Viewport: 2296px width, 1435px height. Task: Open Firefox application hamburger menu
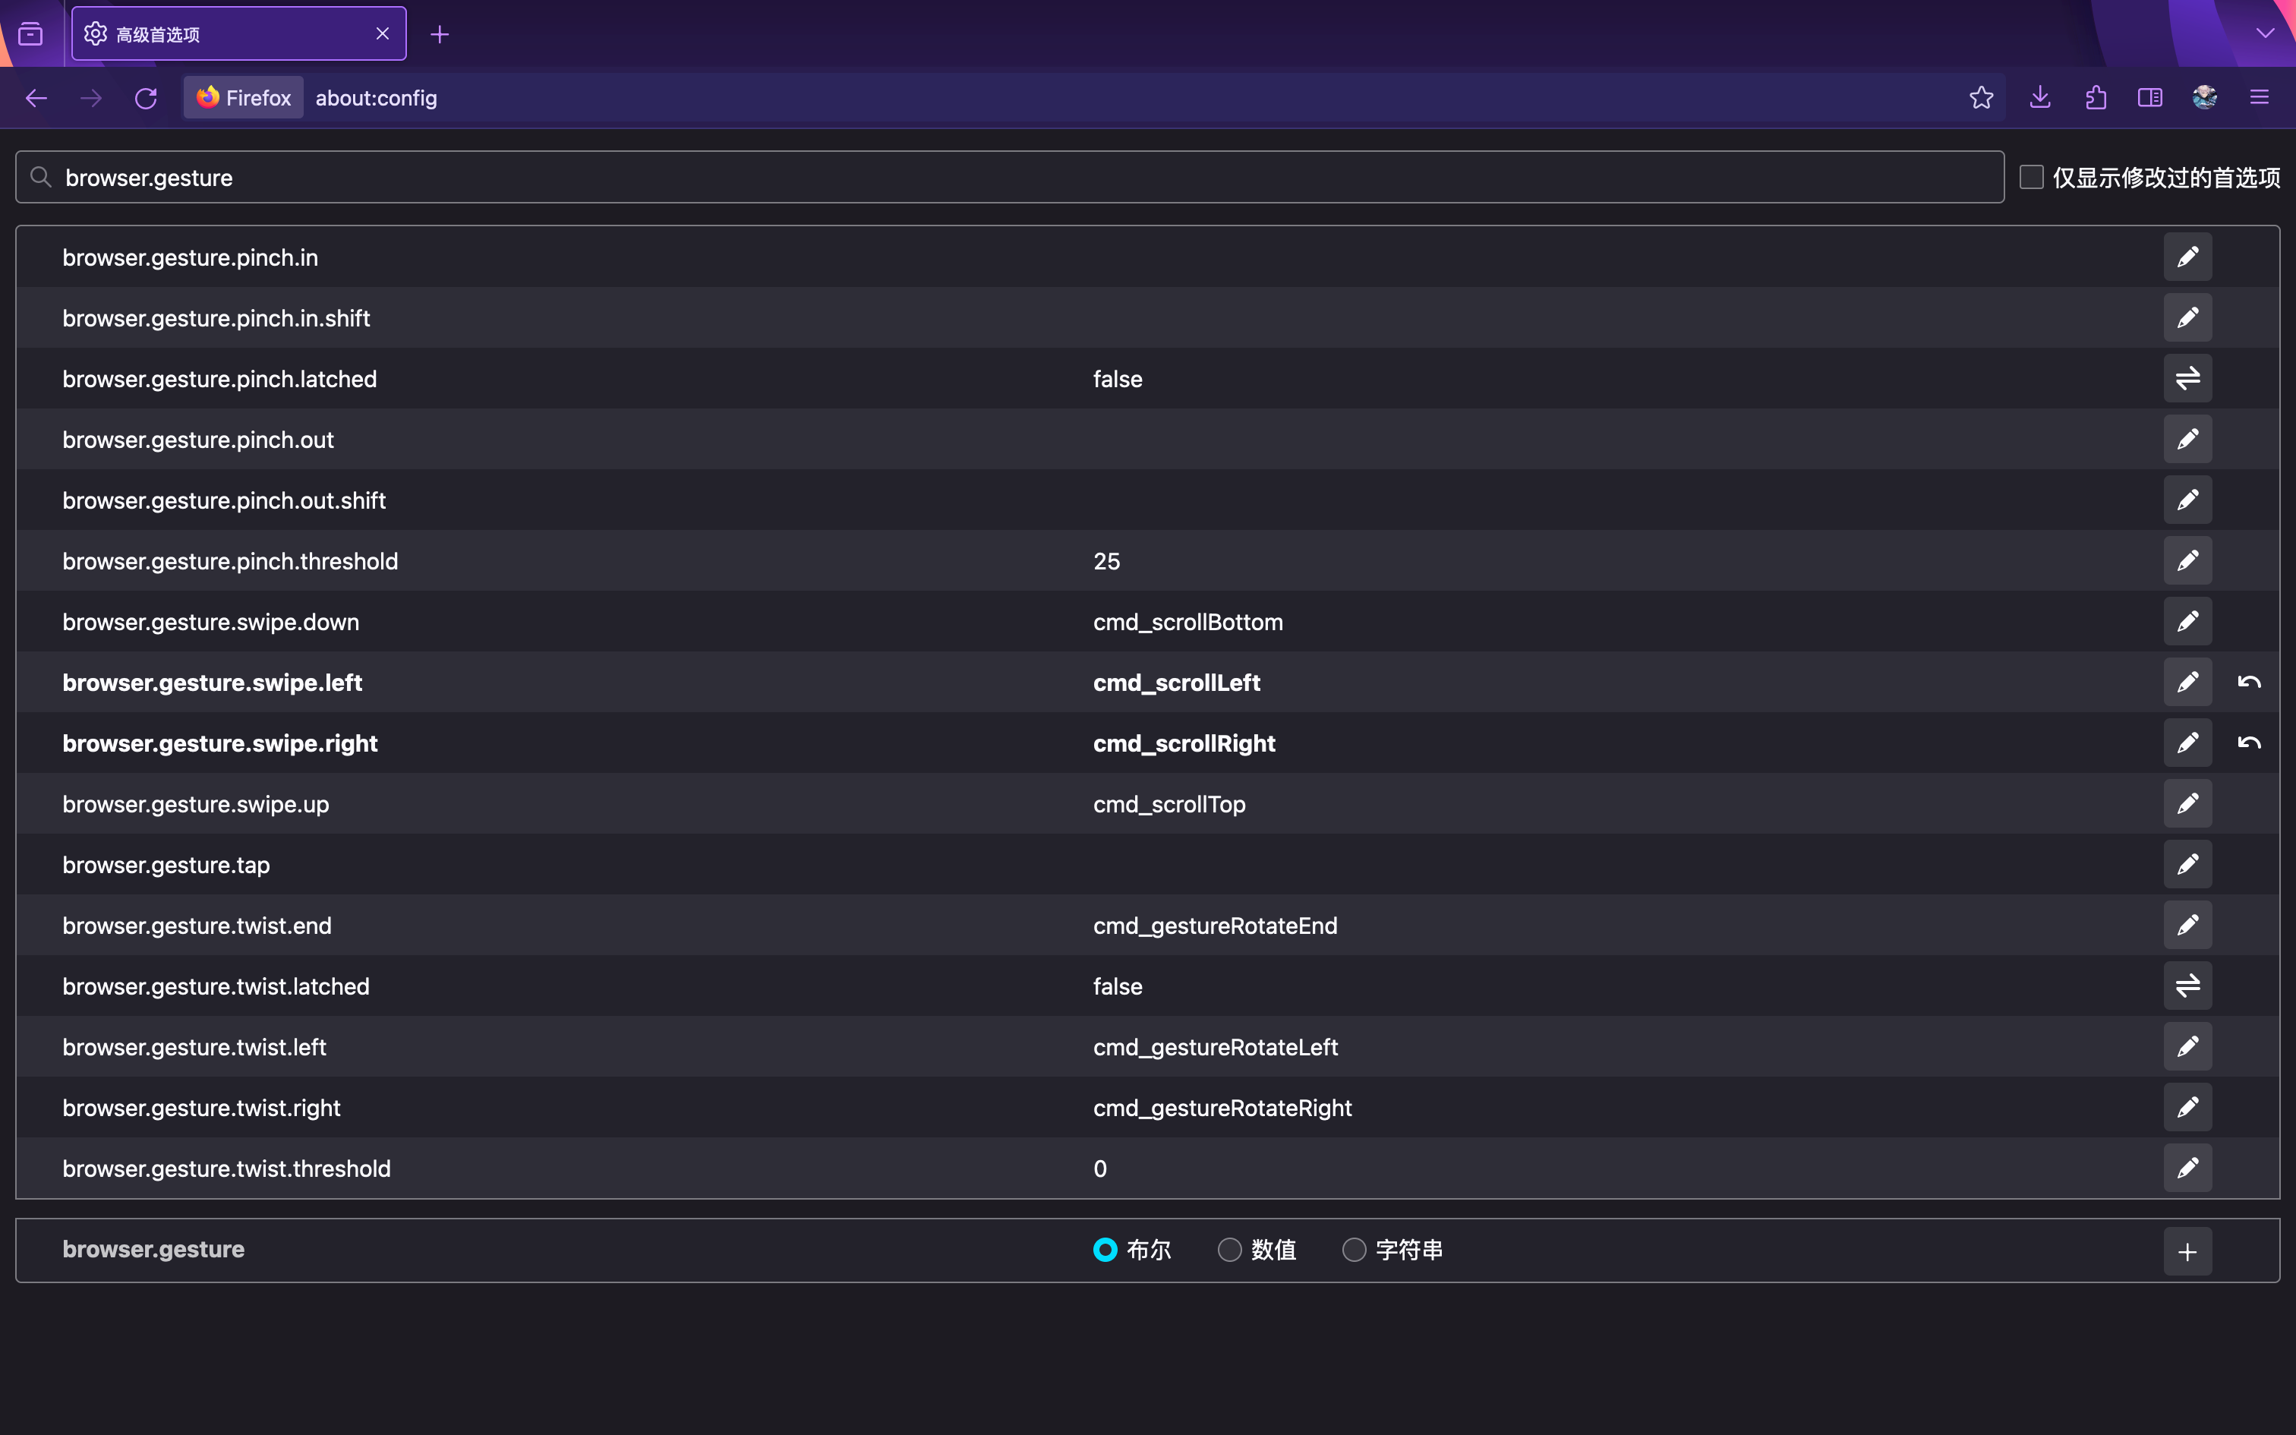pos(2259,98)
